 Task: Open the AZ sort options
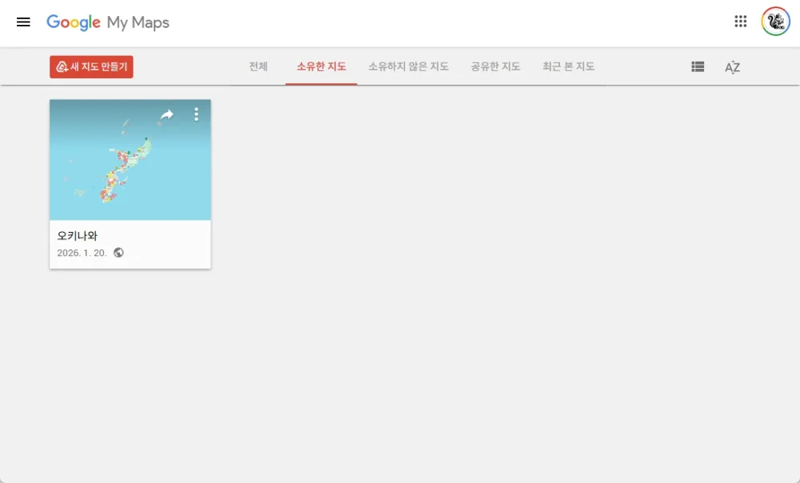point(732,67)
